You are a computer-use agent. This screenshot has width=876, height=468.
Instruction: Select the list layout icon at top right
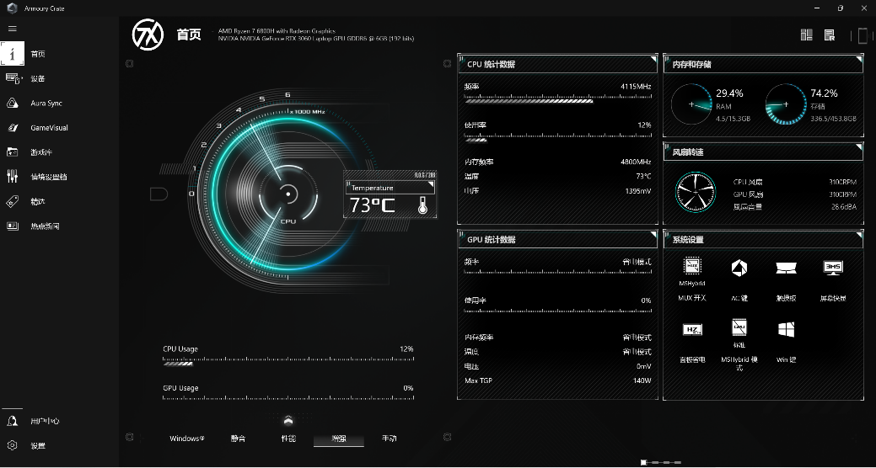point(830,35)
